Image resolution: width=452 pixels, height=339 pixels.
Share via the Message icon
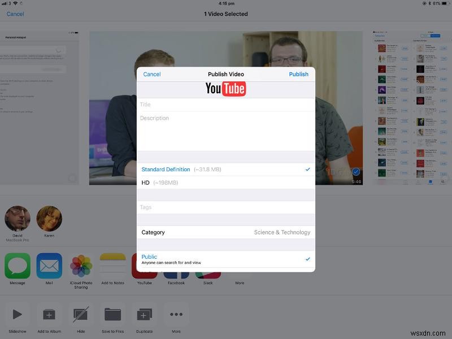pyautogui.click(x=17, y=266)
